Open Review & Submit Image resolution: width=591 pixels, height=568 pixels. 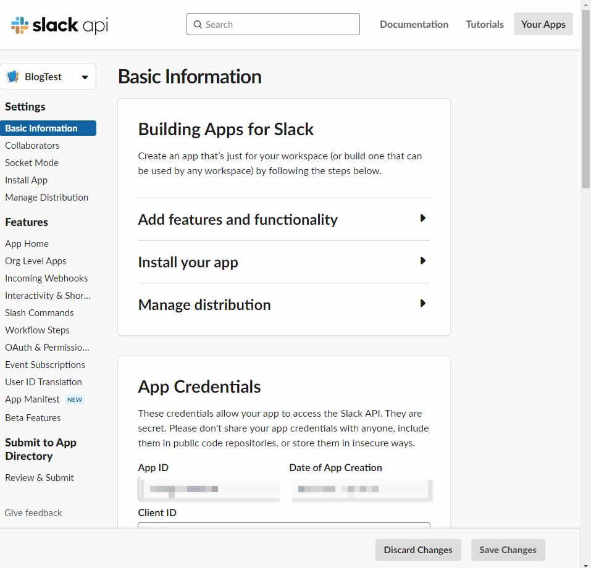pos(39,477)
